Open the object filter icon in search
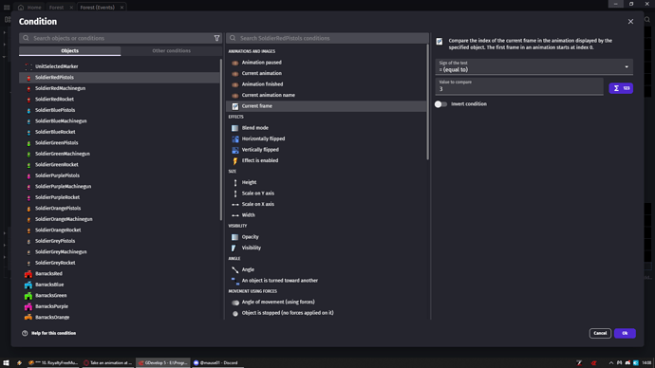 click(216, 38)
